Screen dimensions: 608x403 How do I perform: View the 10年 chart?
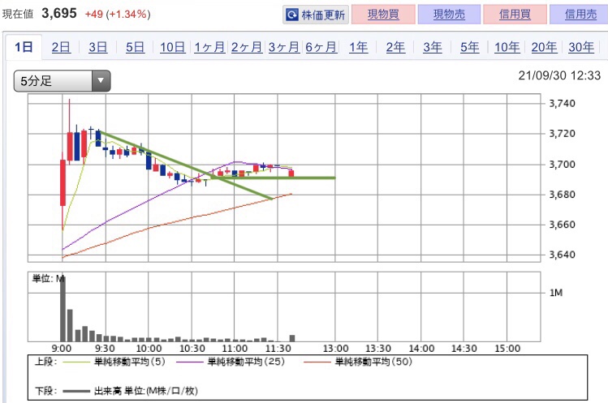[507, 47]
